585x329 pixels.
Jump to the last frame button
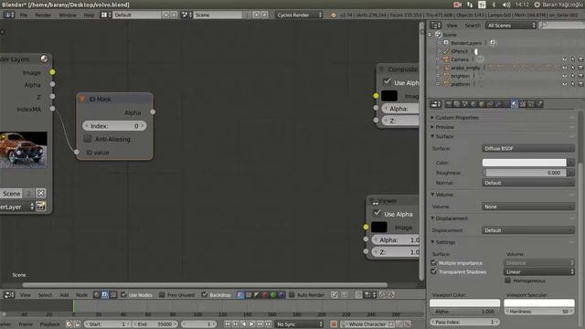coord(268,324)
